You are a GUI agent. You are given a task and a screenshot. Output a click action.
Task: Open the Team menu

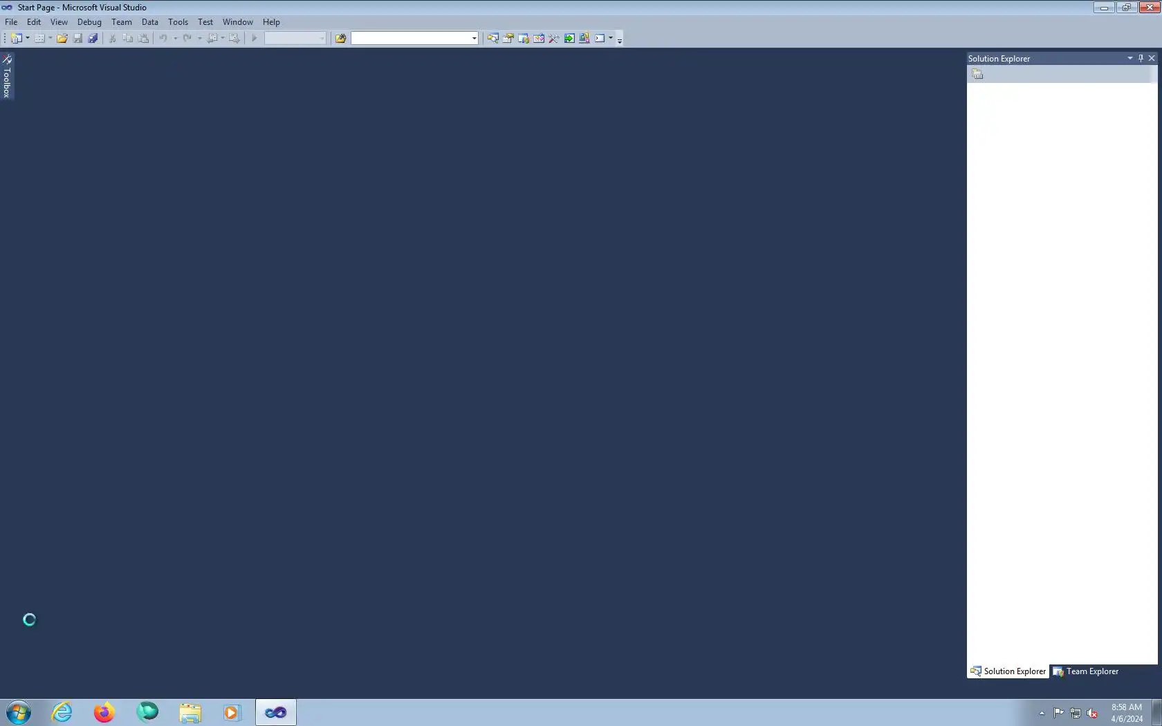pos(122,22)
